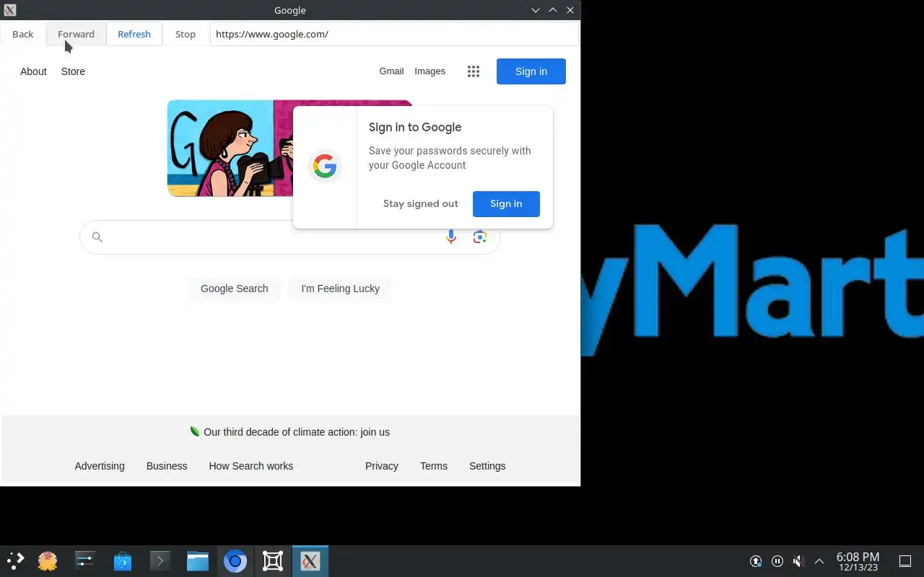Click the I'm Feeling Lucky button
924x577 pixels.
pyautogui.click(x=340, y=288)
